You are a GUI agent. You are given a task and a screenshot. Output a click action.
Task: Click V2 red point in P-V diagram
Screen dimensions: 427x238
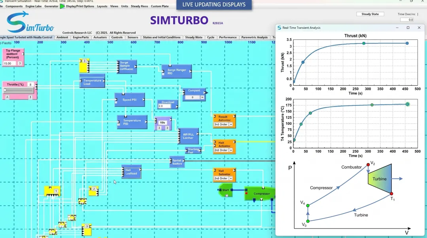point(368,165)
